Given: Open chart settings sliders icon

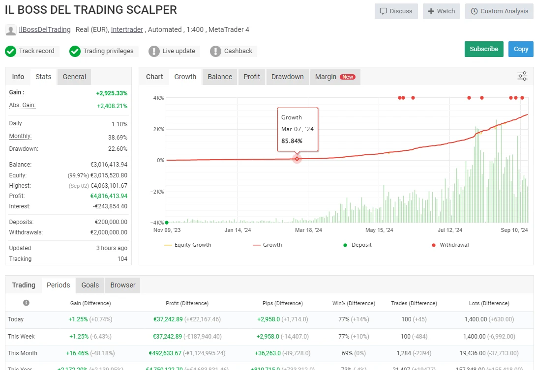Looking at the screenshot, I should coord(522,76).
